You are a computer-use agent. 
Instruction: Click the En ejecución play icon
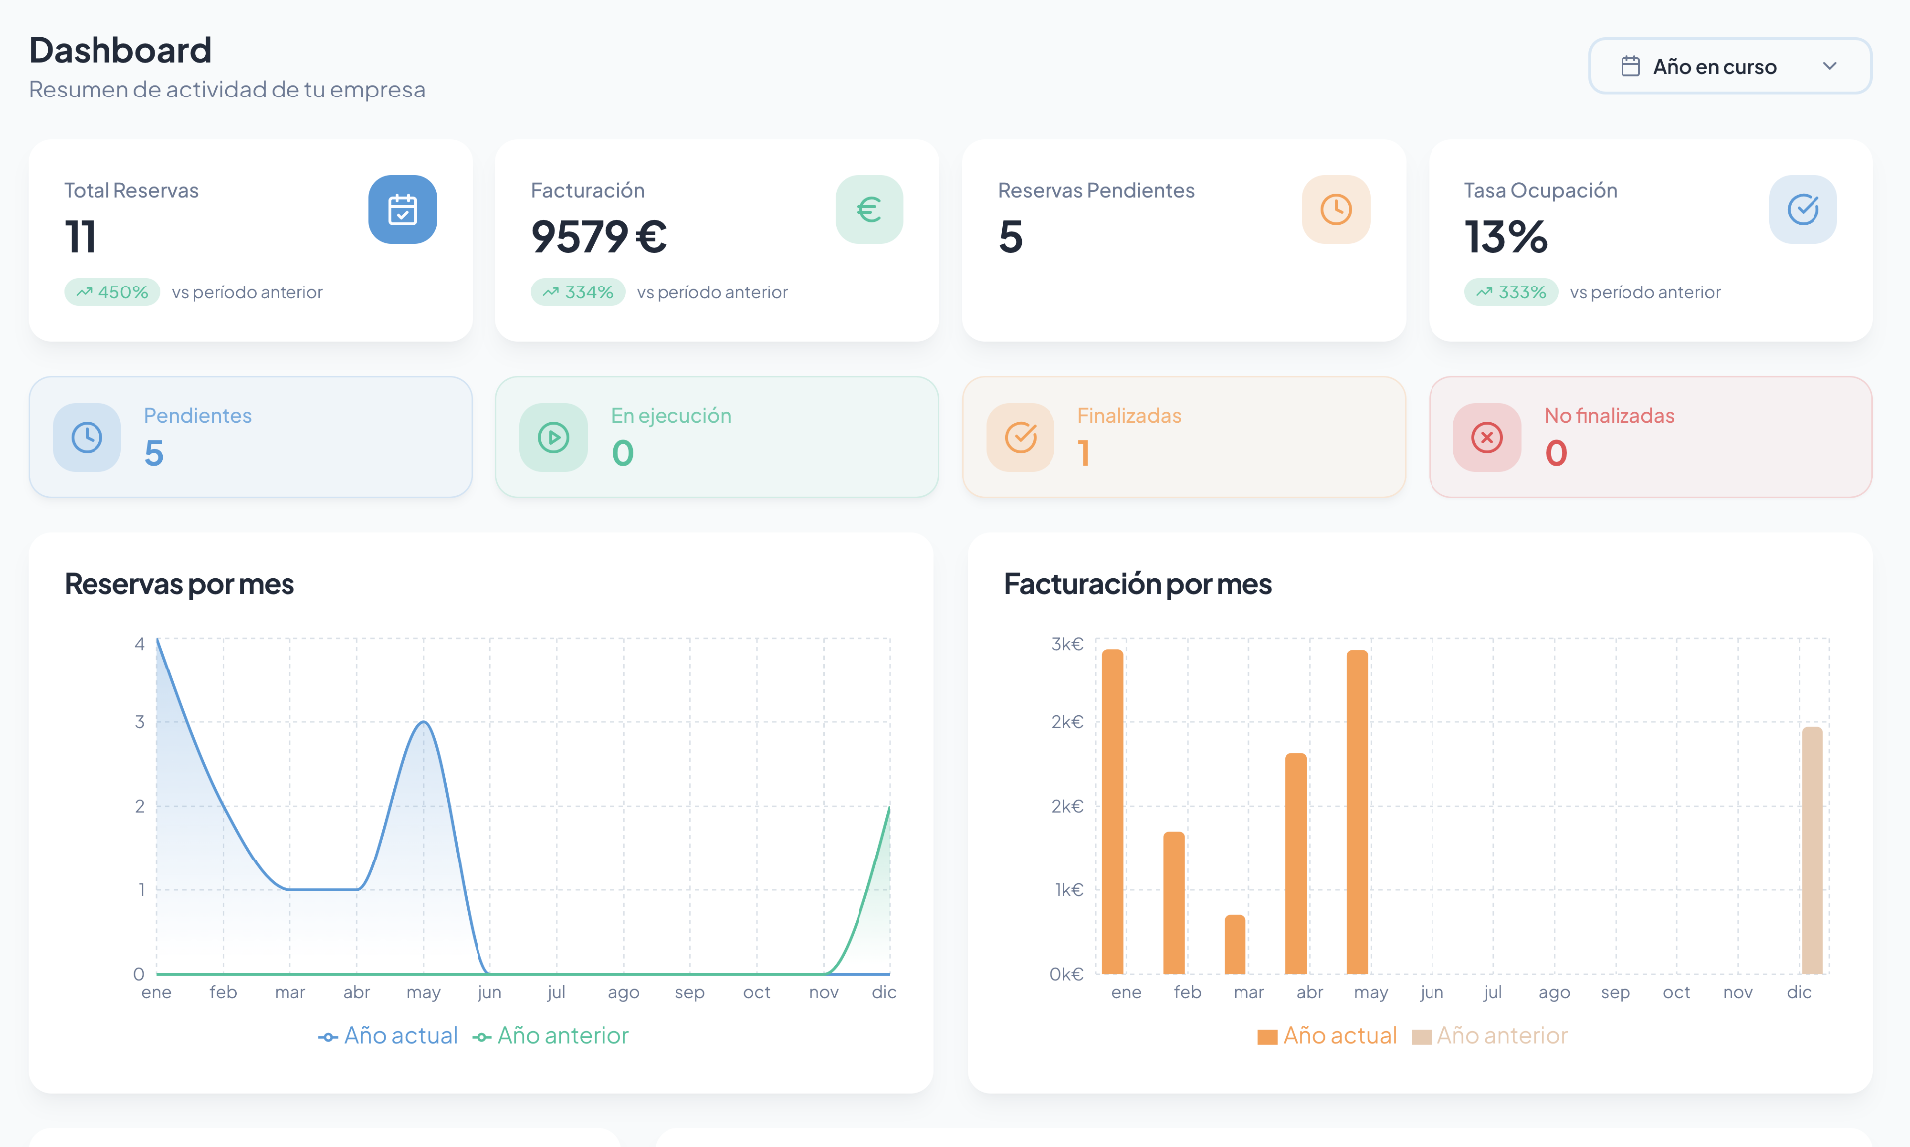[x=553, y=437]
